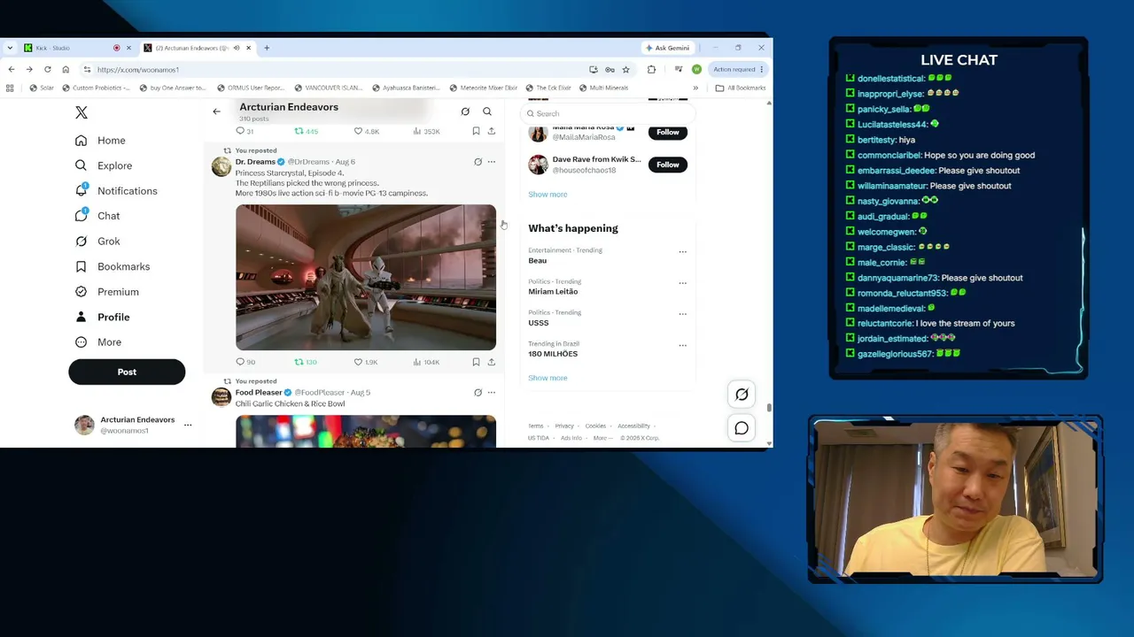1134x637 pixels.
Task: Follow MailaMariaRosa
Action: point(668,133)
